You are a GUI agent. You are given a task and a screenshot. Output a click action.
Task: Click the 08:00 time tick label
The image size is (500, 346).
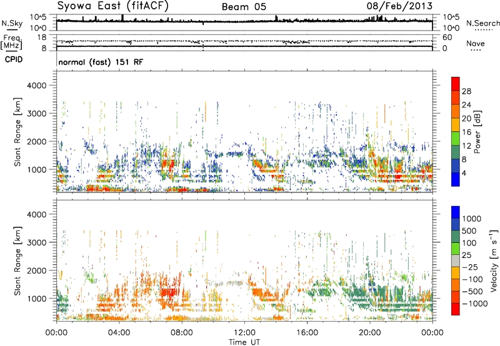182,333
